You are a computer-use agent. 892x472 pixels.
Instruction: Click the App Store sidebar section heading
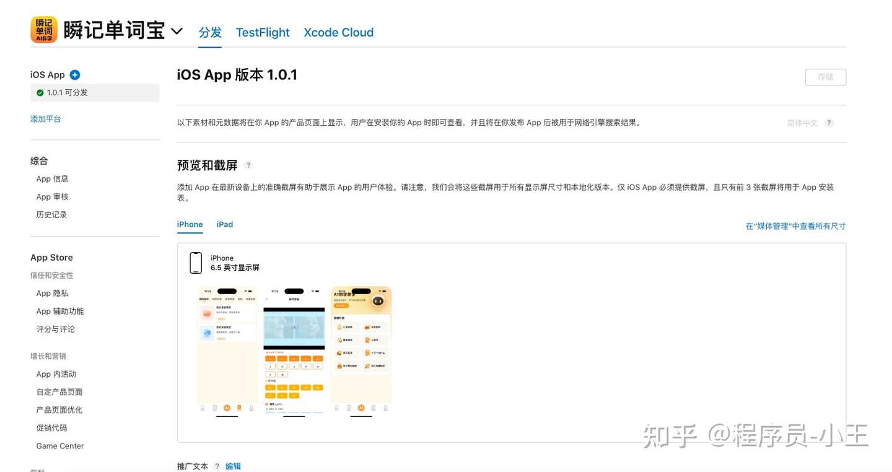pyautogui.click(x=51, y=258)
